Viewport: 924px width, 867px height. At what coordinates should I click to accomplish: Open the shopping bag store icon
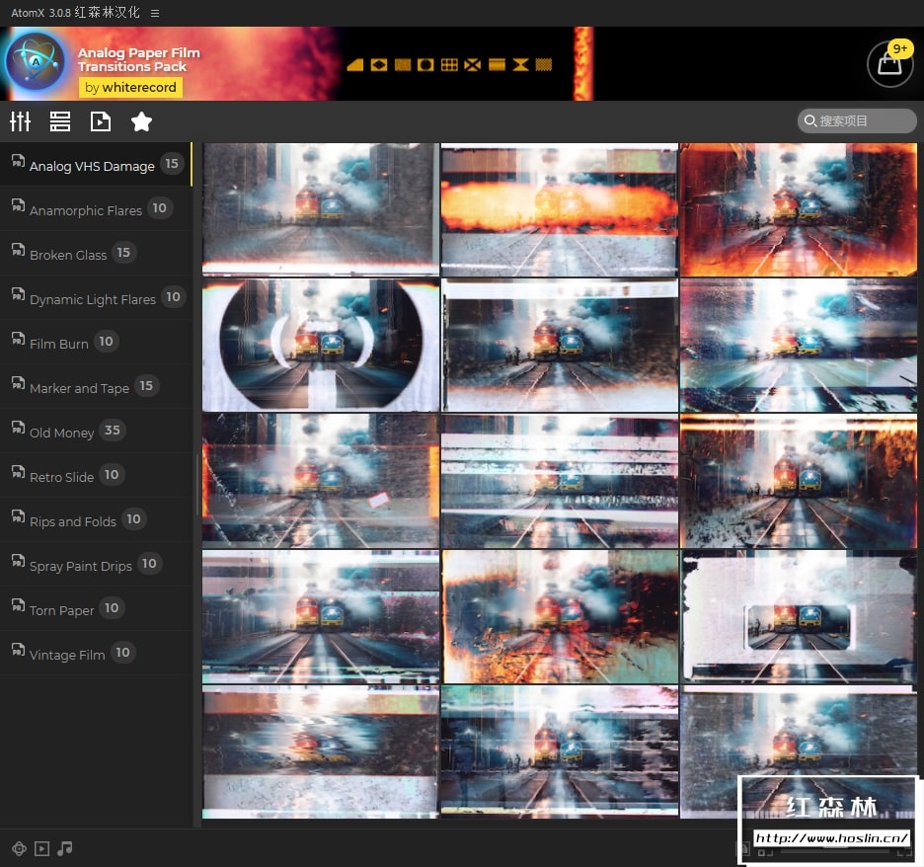click(889, 64)
